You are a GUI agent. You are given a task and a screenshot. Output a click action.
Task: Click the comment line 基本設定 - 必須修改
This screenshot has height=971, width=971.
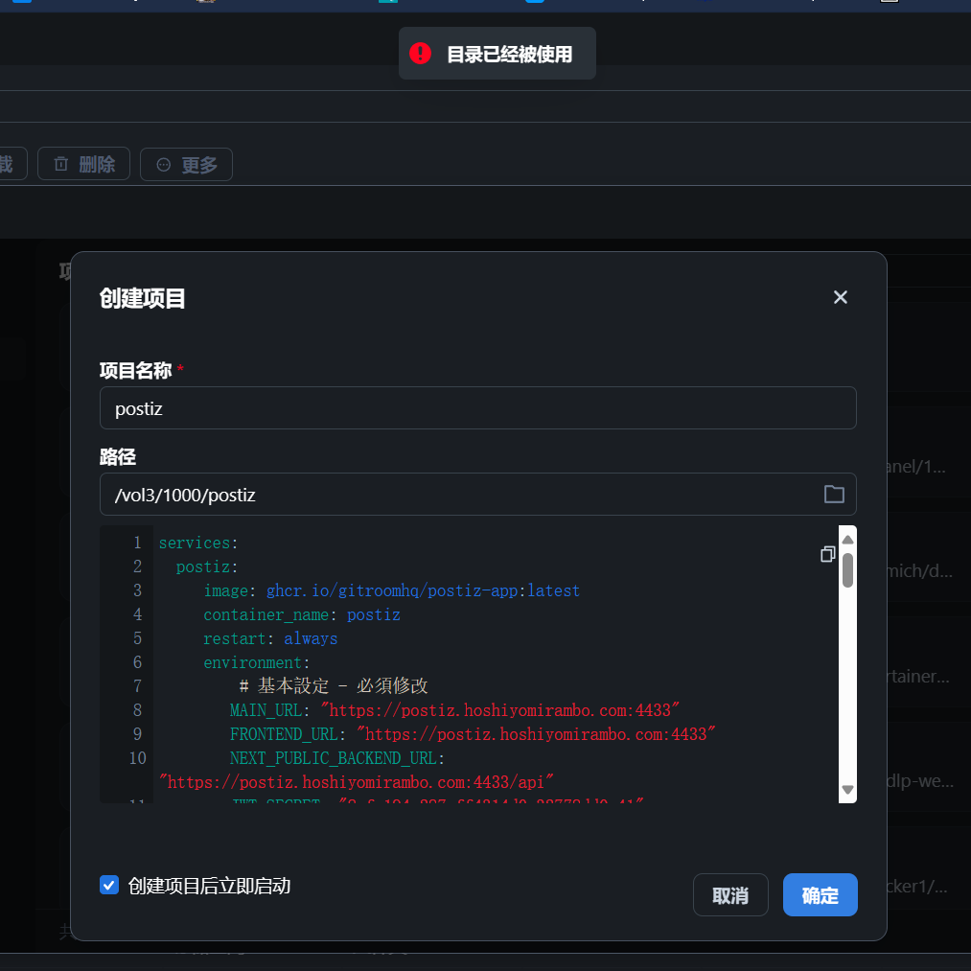pos(334,686)
